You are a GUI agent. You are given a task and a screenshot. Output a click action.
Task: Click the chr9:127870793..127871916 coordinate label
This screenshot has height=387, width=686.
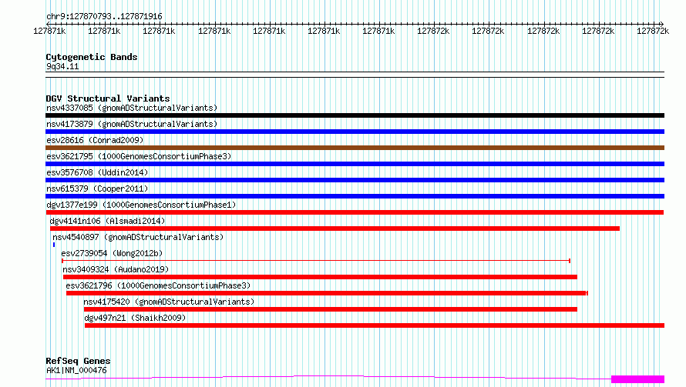[104, 16]
